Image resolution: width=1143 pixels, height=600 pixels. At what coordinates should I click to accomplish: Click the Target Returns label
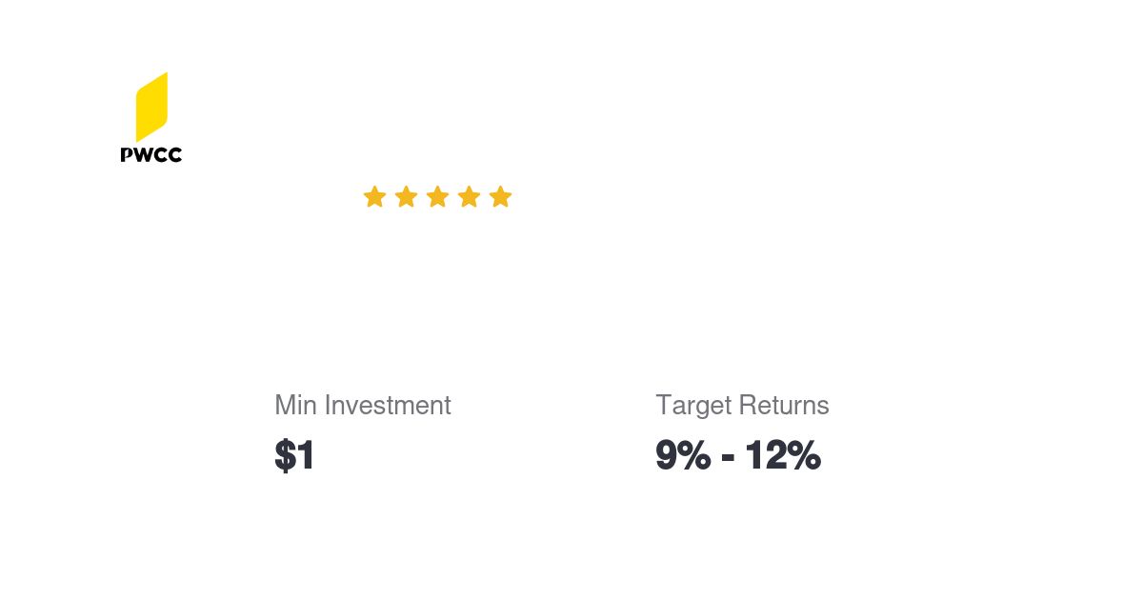coord(742,406)
